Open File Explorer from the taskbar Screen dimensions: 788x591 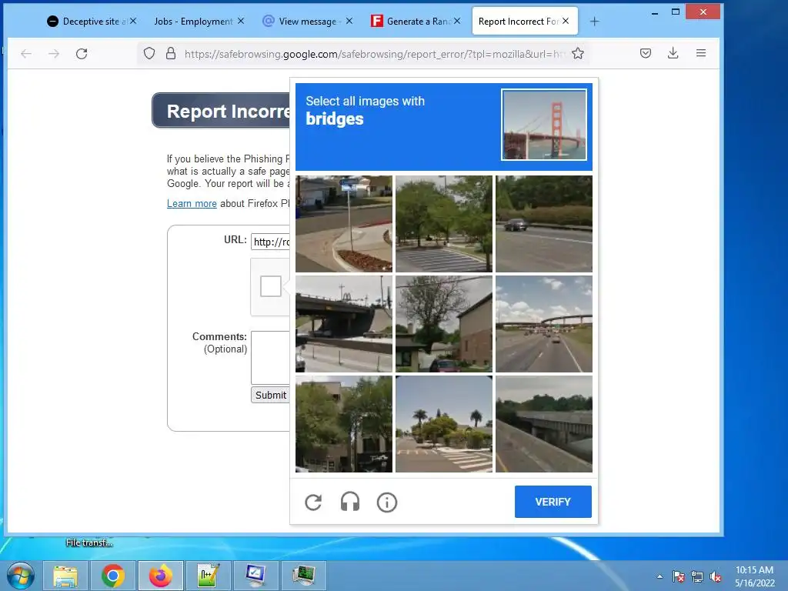coord(65,576)
